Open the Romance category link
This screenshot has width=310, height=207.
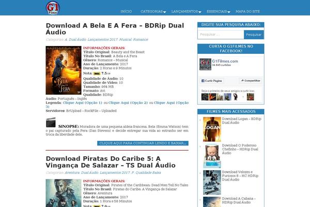pos(141,40)
